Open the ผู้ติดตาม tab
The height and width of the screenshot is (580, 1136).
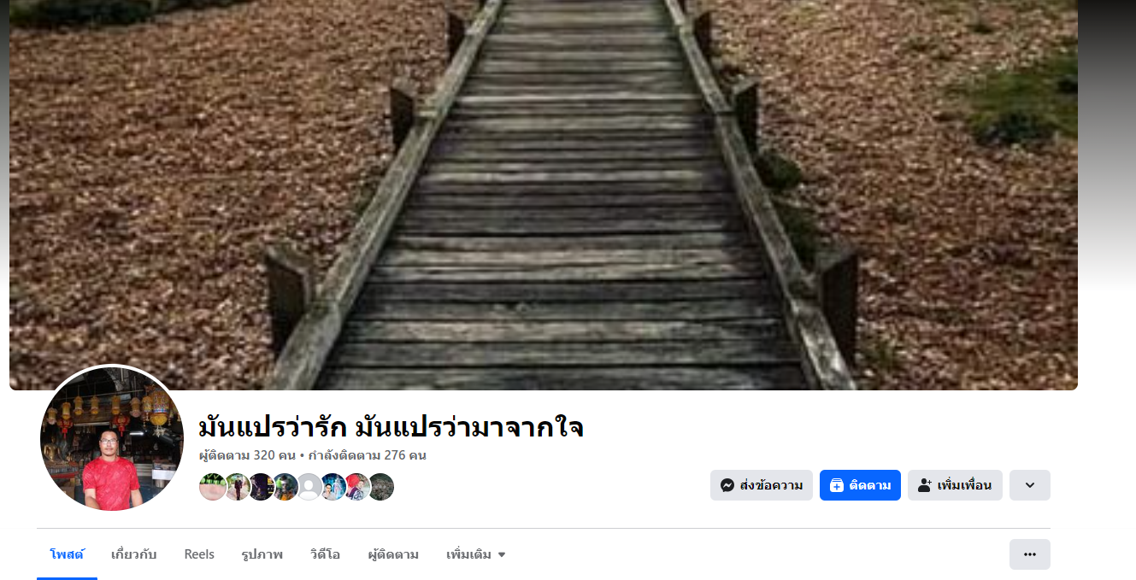point(393,554)
